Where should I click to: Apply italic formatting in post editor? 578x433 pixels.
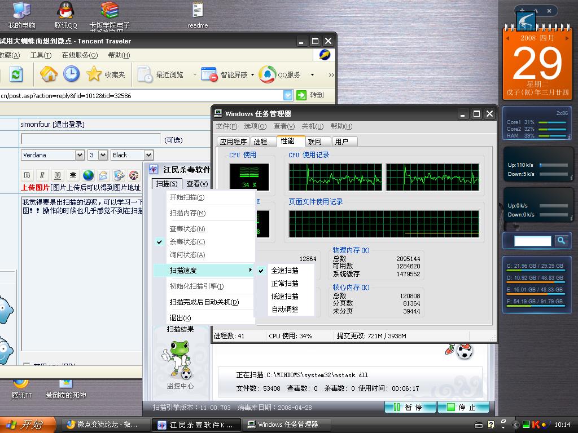point(42,175)
